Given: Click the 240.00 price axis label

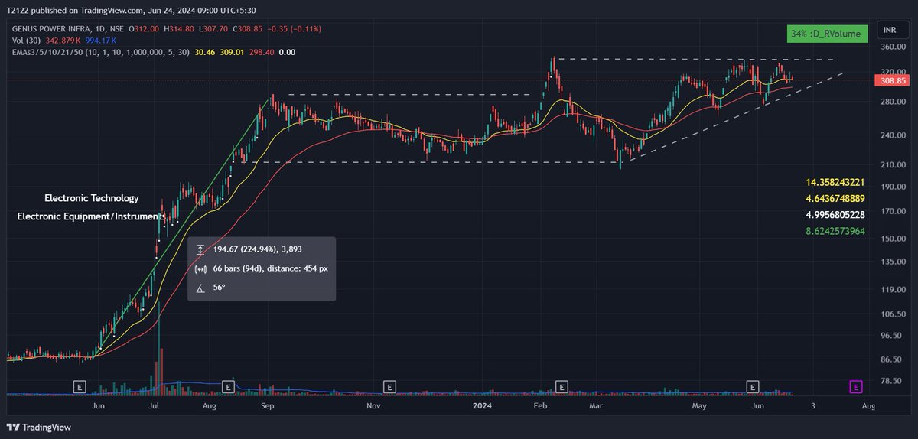Looking at the screenshot, I should tap(892, 135).
